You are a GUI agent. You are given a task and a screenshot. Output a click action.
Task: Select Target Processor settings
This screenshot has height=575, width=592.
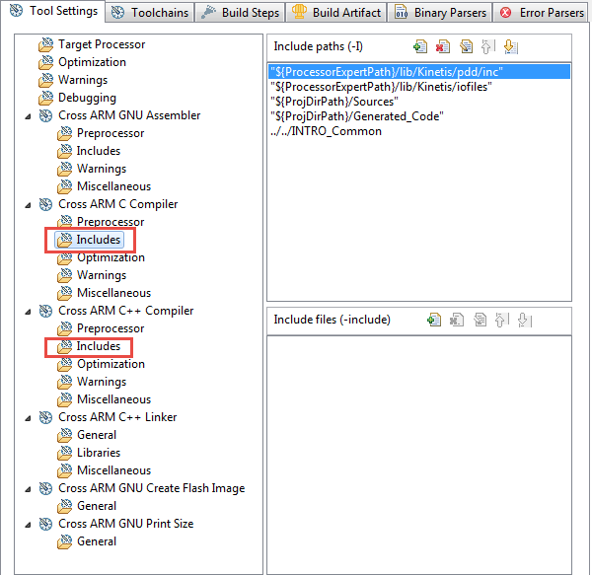pyautogui.click(x=102, y=44)
